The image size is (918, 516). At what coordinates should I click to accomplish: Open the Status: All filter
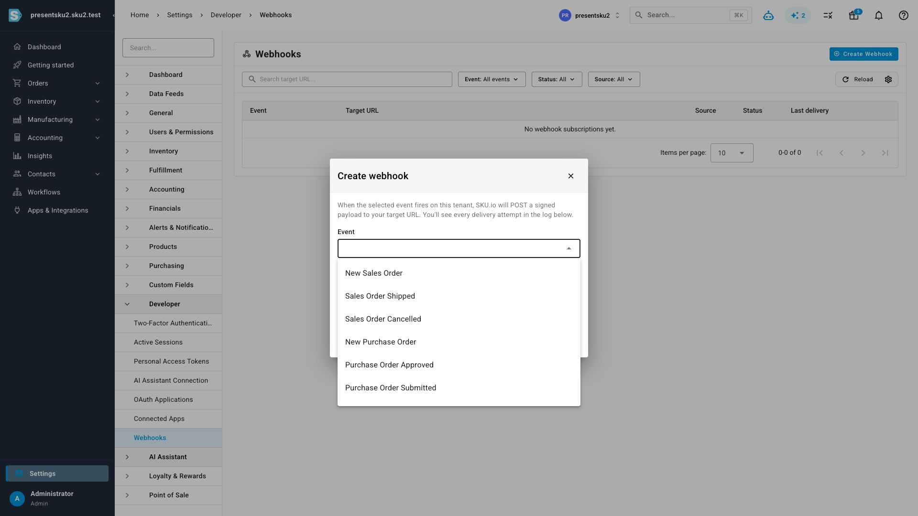pyautogui.click(x=557, y=79)
